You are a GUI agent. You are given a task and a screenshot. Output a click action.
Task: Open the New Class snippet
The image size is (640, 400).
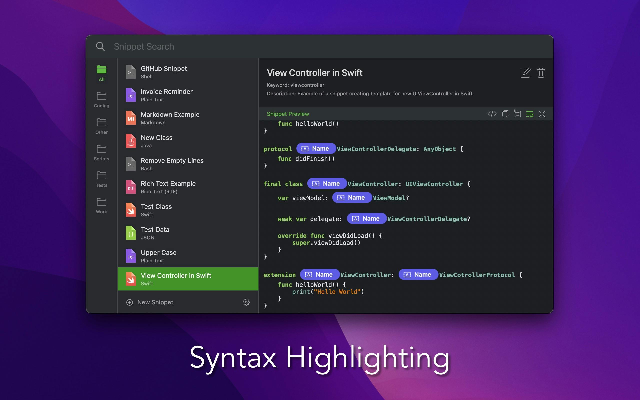tap(188, 141)
